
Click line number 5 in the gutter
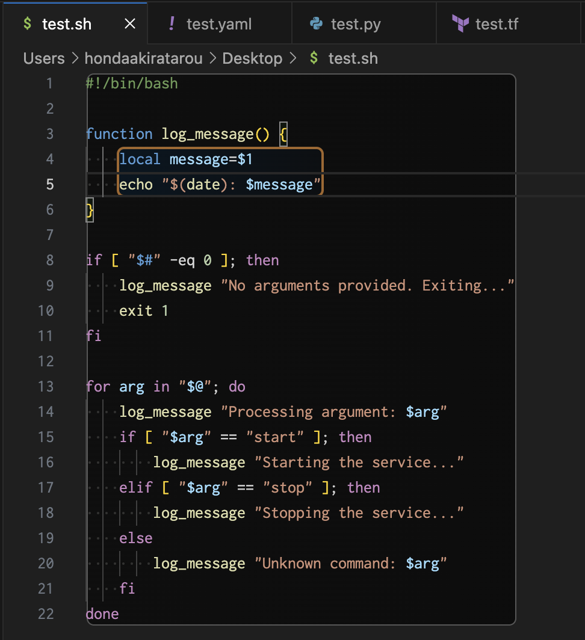click(49, 184)
